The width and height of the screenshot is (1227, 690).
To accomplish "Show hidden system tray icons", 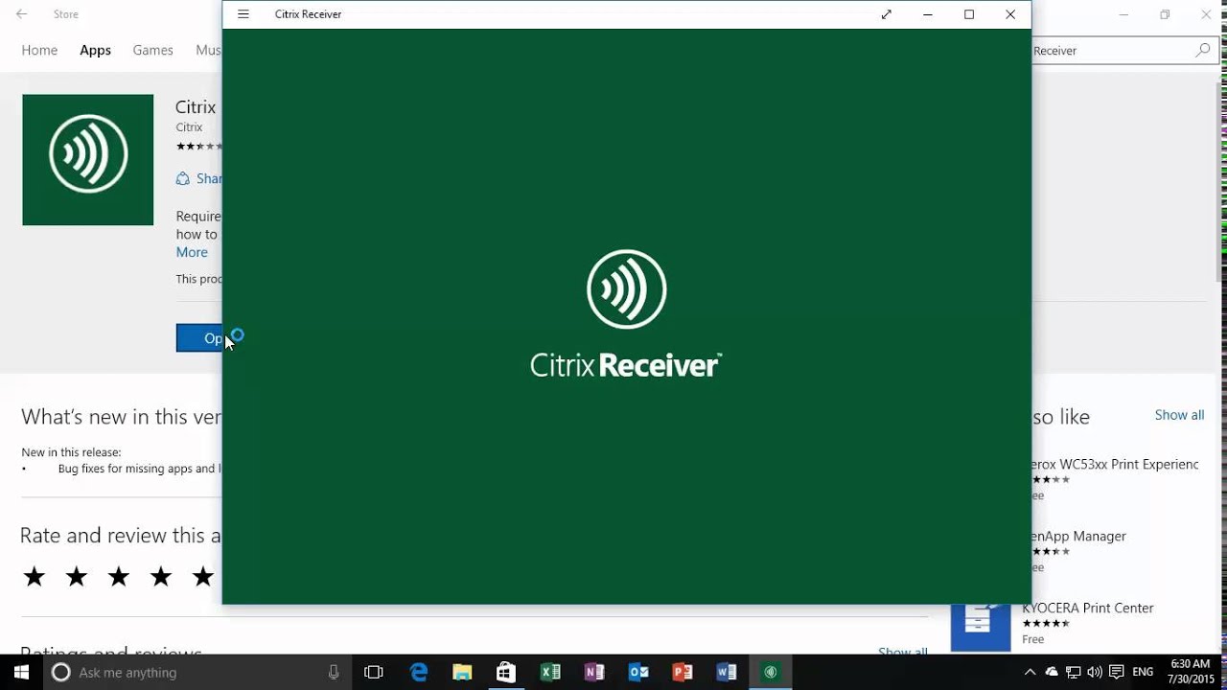I will (1030, 672).
